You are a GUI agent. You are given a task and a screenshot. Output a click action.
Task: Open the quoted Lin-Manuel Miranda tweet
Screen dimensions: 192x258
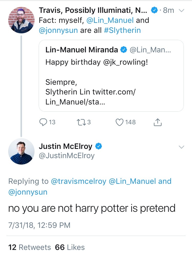[x=111, y=76]
